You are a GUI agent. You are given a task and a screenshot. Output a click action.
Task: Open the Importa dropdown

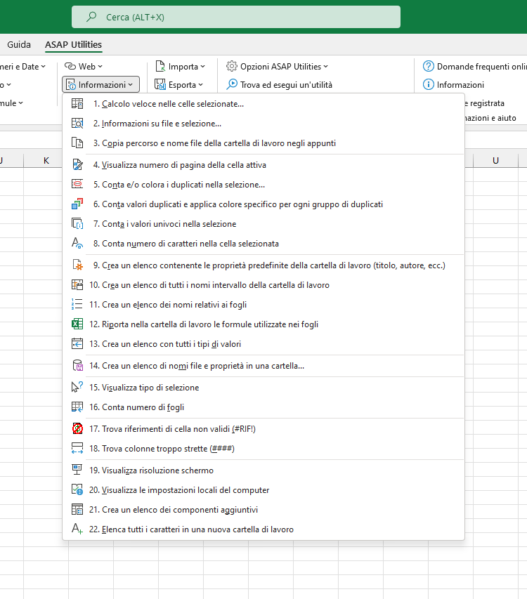[181, 67]
